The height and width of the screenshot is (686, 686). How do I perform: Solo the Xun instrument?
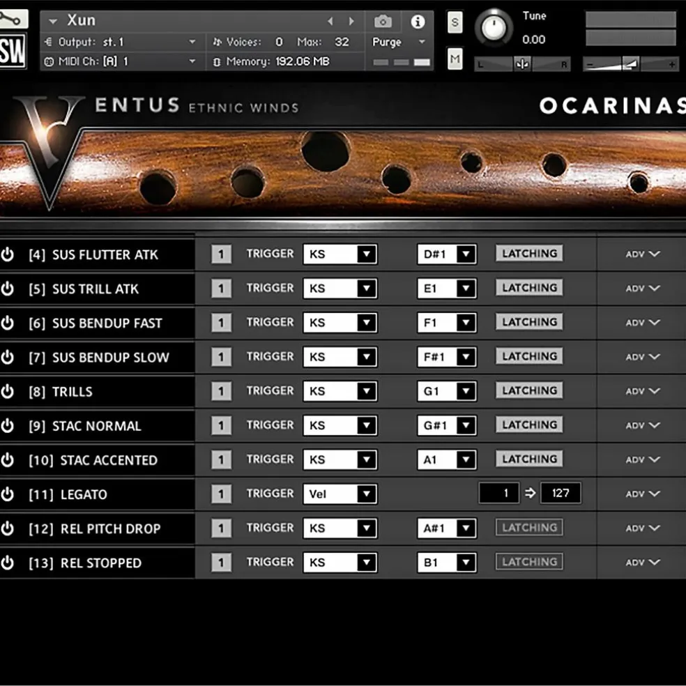click(455, 22)
